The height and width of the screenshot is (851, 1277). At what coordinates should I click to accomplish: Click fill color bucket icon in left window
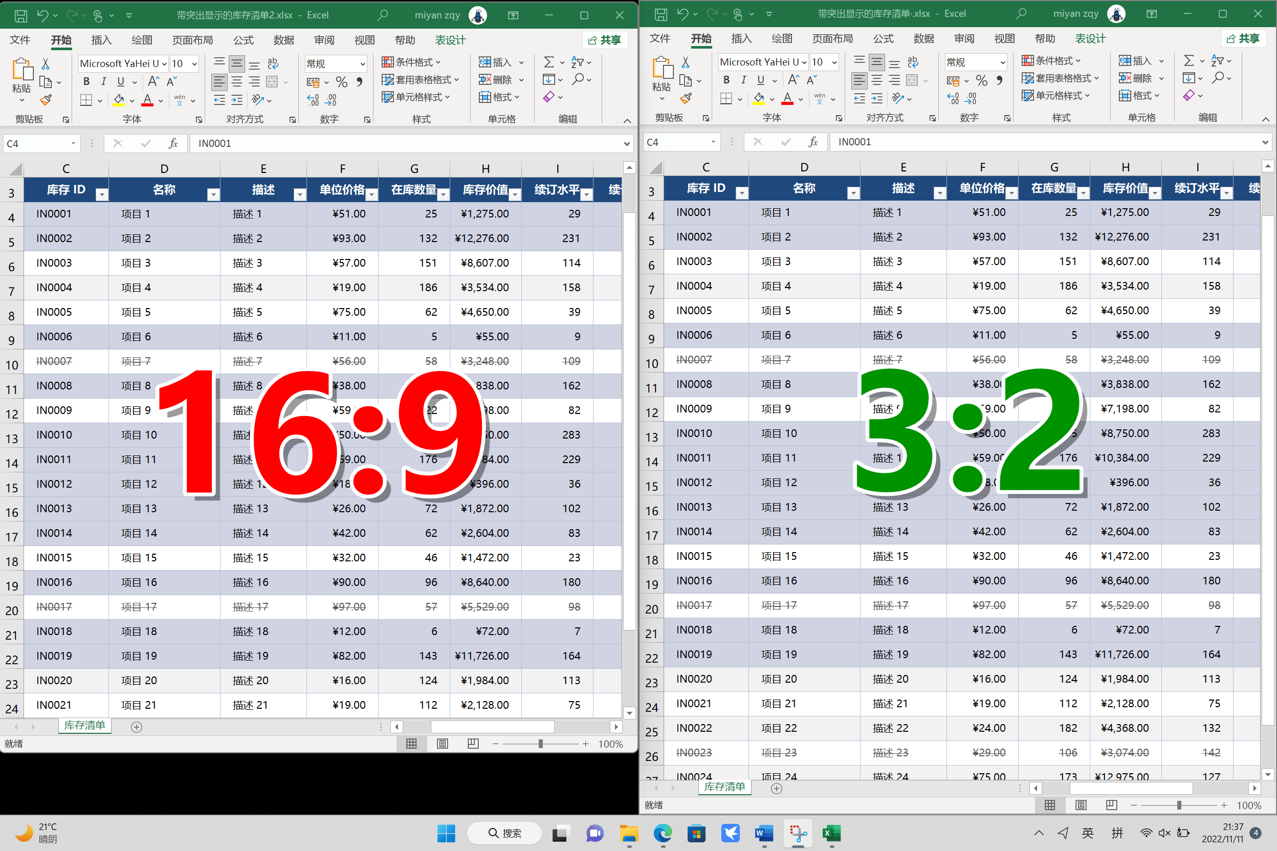[x=119, y=100]
